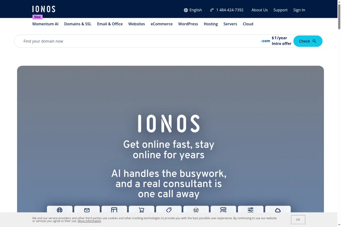
Task: Click the IONOS logo in the header
Action: tap(44, 9)
